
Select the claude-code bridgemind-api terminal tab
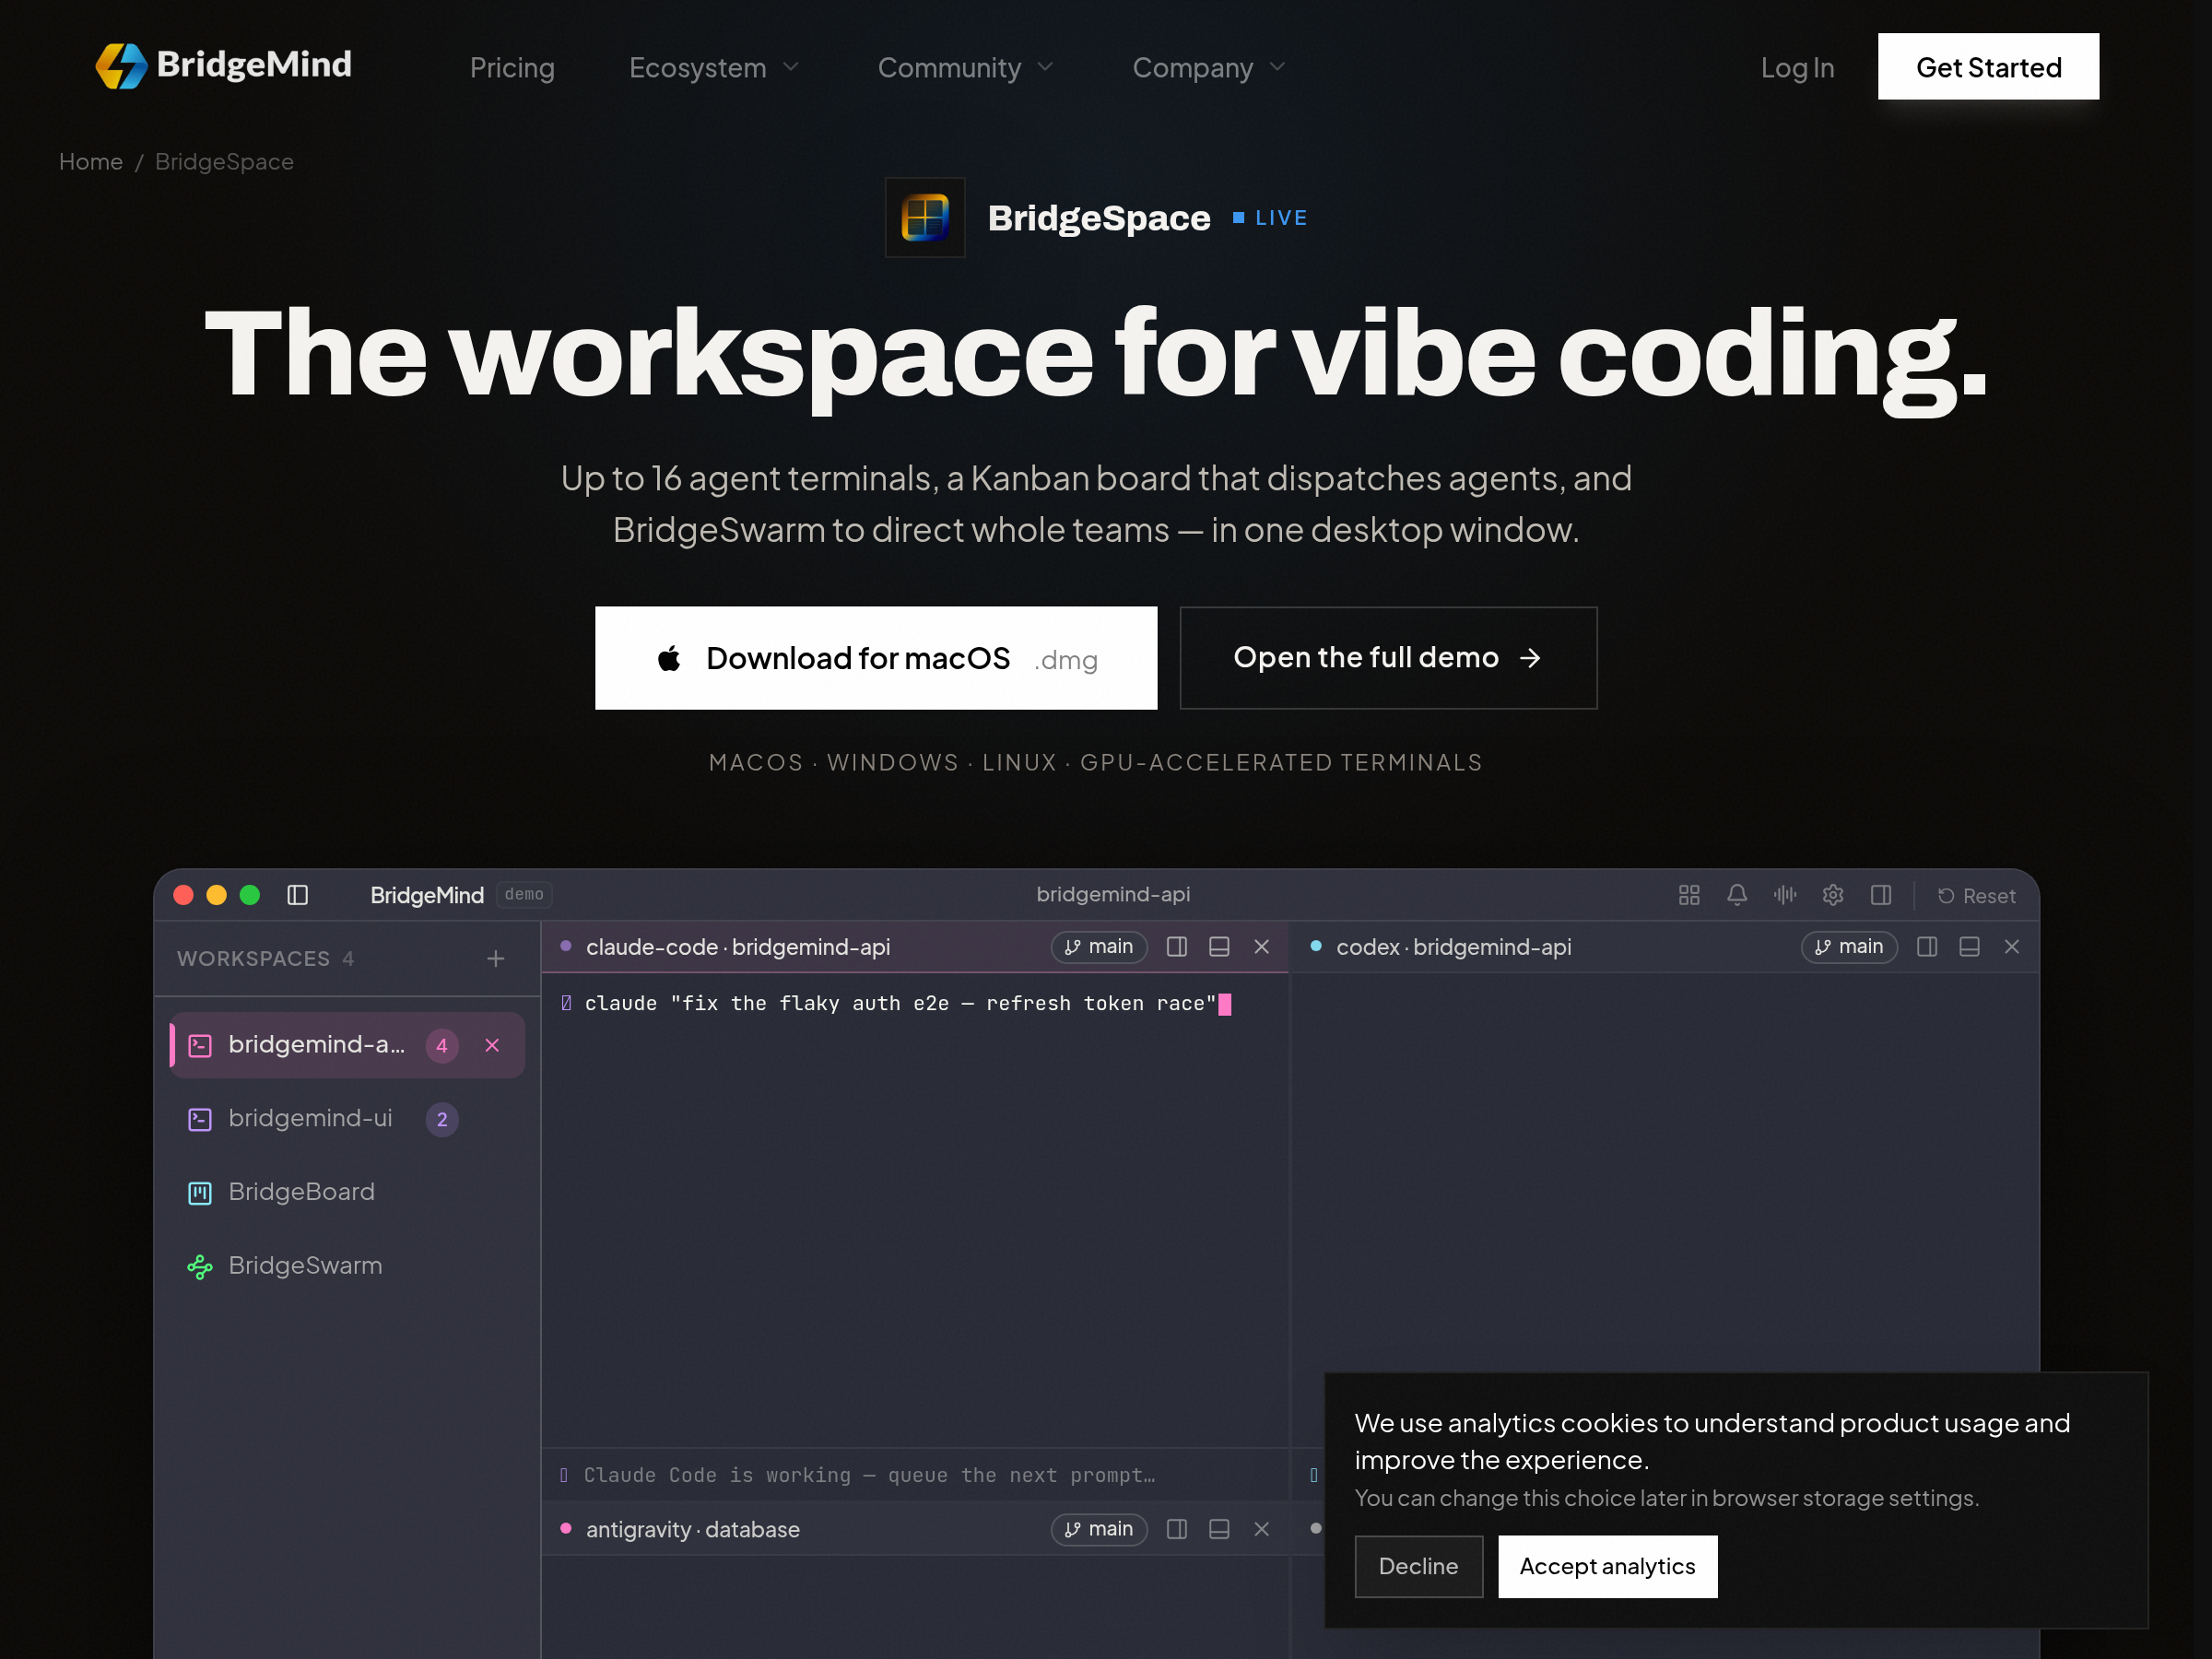tap(738, 947)
